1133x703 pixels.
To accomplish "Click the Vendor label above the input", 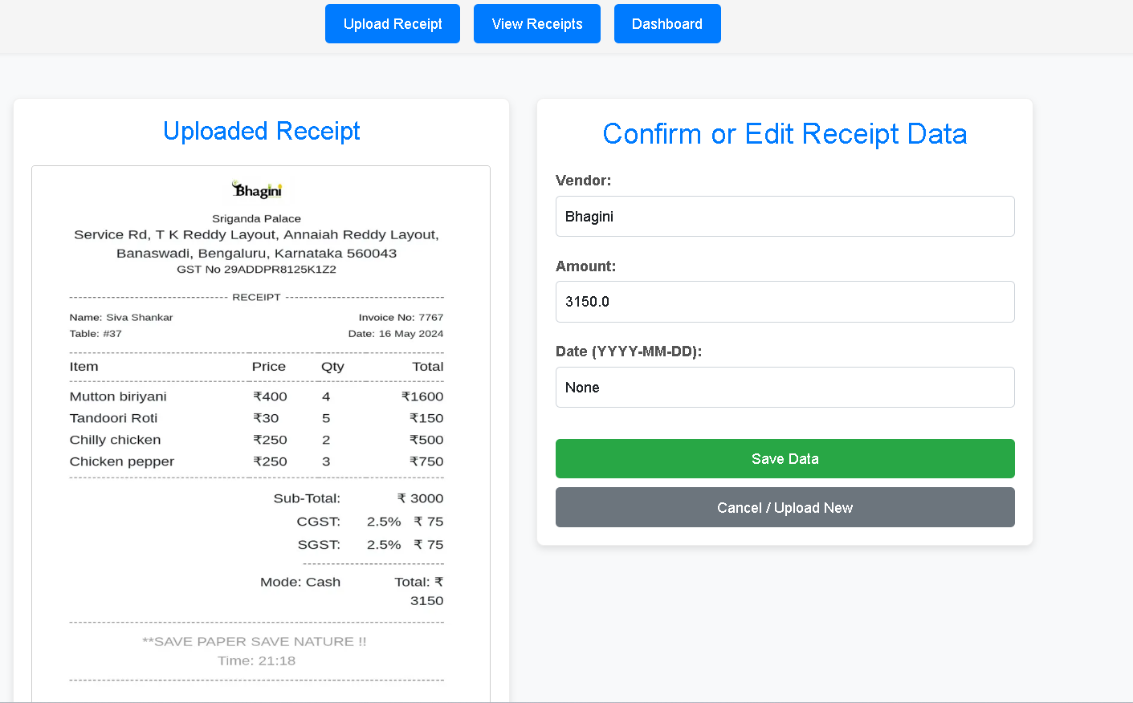I will [584, 181].
